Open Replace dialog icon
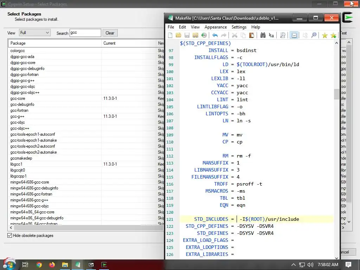This screenshot has height=270, width=360. point(271,35)
